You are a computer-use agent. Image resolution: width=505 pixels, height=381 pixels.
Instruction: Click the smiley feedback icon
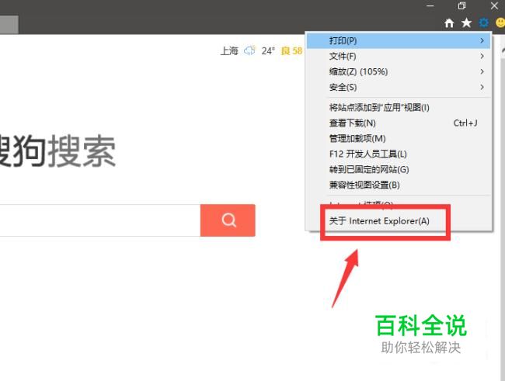pos(500,23)
